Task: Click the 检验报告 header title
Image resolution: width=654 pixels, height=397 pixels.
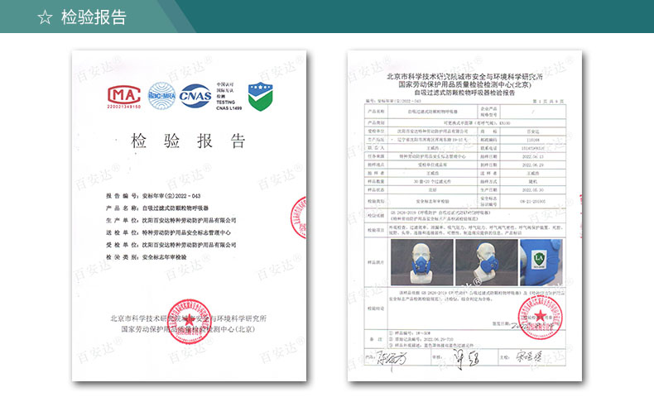Action: pyautogui.click(x=94, y=17)
